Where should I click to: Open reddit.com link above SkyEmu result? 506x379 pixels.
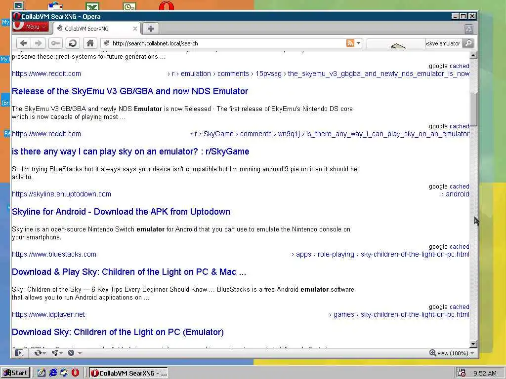[46, 74]
